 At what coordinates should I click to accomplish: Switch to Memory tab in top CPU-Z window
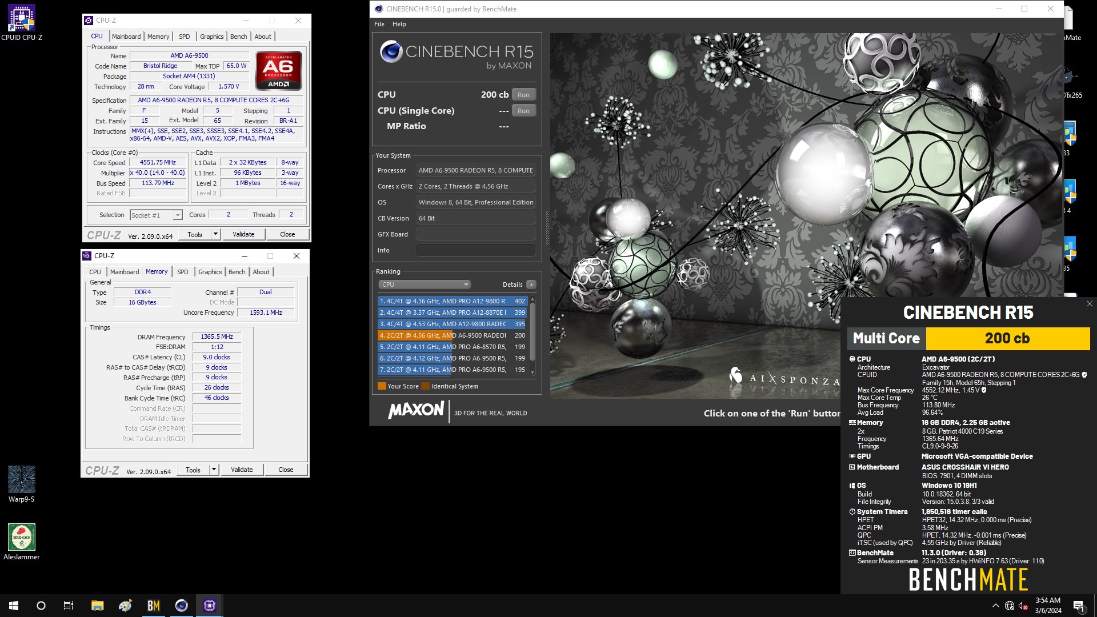(x=158, y=37)
